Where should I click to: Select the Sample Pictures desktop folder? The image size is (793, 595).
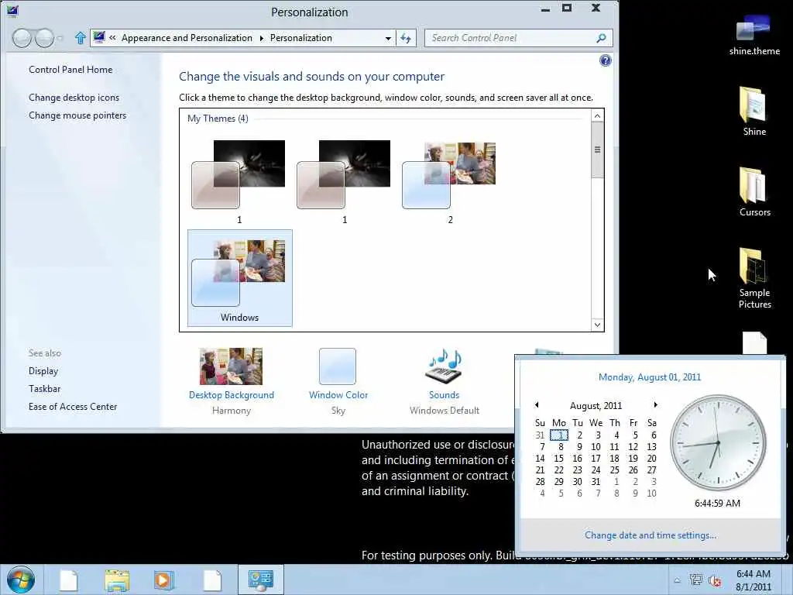click(x=754, y=278)
